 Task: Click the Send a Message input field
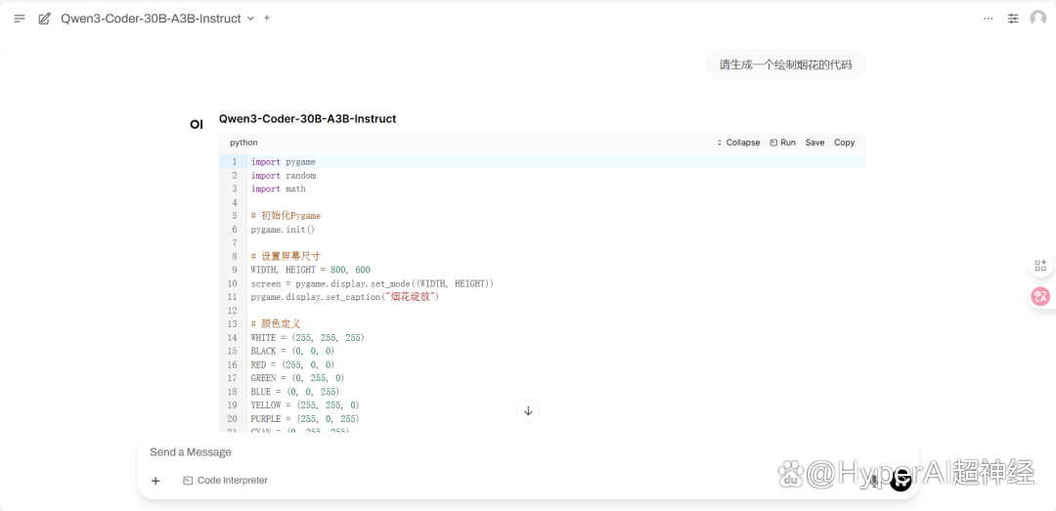coord(489,452)
